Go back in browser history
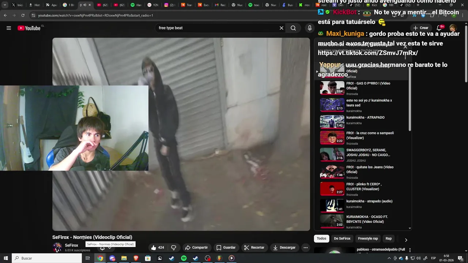This screenshot has height=263, width=468. tap(5, 15)
